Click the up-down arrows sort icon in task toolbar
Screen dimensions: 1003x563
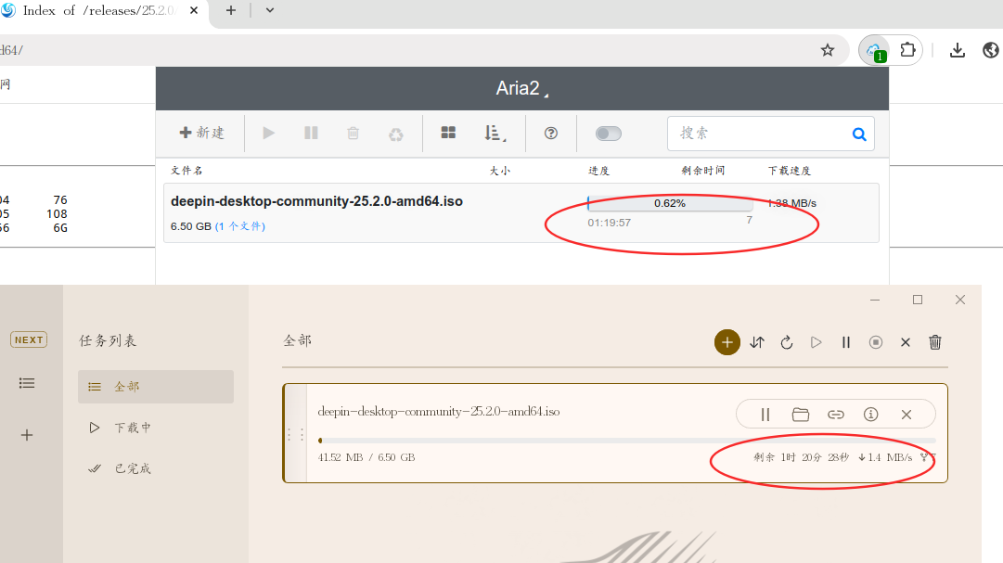coord(757,342)
